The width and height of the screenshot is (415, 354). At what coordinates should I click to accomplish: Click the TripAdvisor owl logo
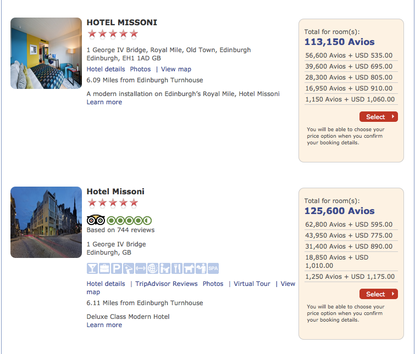point(96,220)
